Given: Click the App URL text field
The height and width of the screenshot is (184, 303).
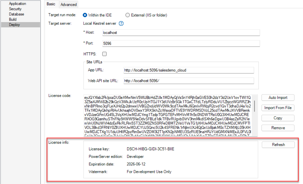Looking at the screenshot, I should pos(188,70).
